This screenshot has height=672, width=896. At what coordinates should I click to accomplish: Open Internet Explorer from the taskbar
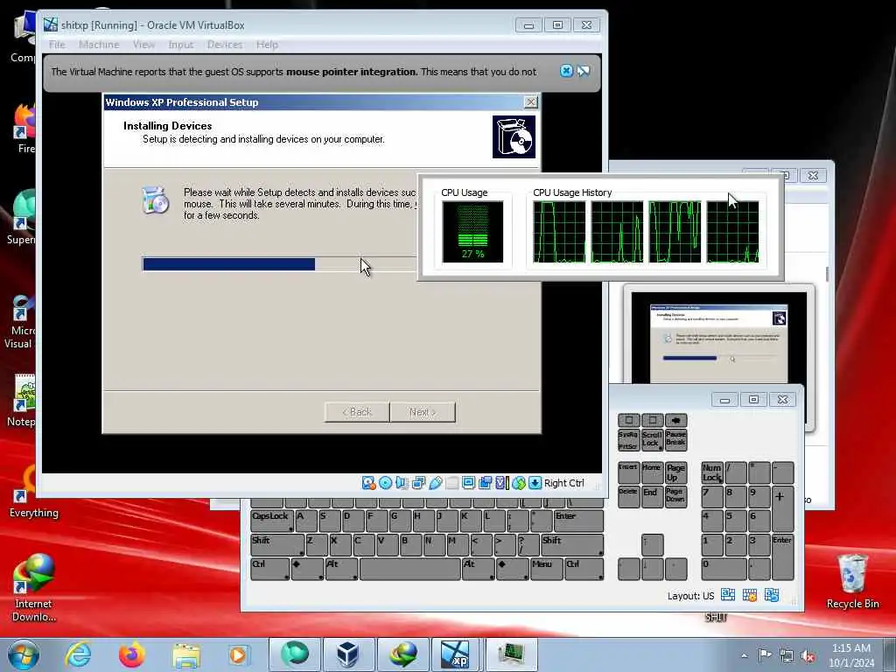pos(78,654)
